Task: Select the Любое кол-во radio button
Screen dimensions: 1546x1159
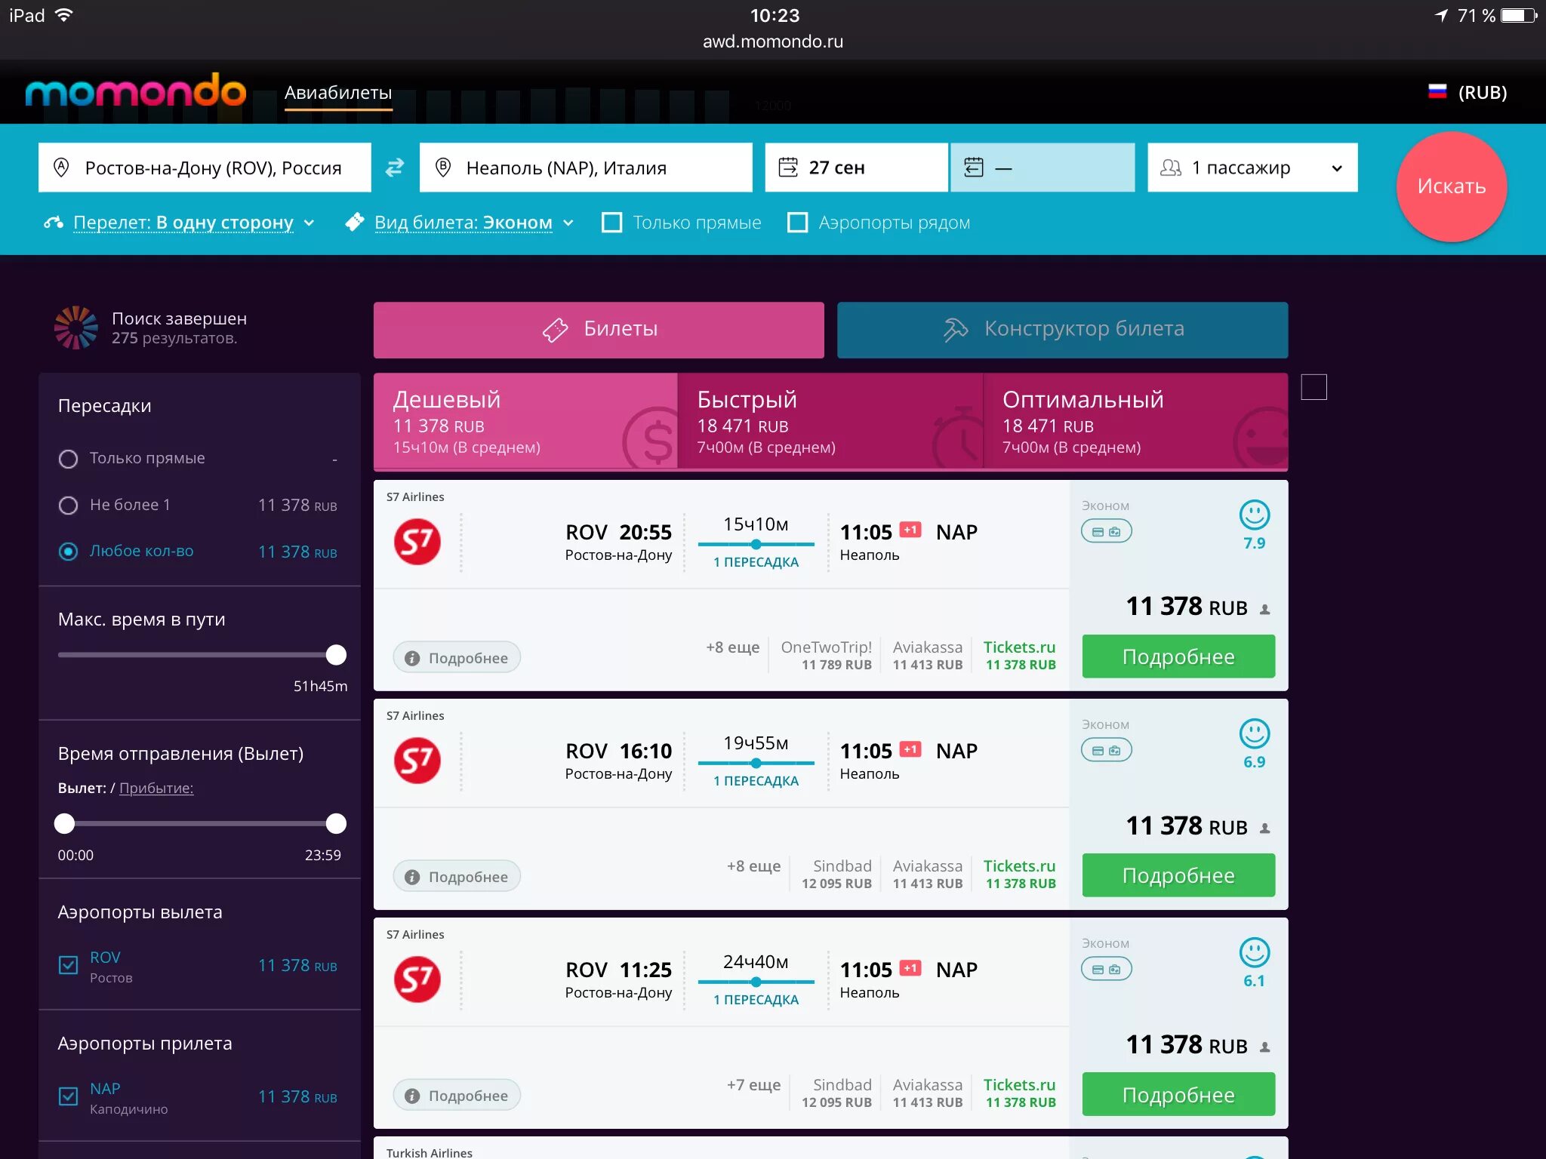Action: pos(68,552)
